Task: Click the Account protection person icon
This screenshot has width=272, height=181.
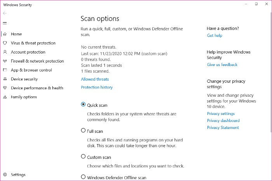Action: (5, 52)
